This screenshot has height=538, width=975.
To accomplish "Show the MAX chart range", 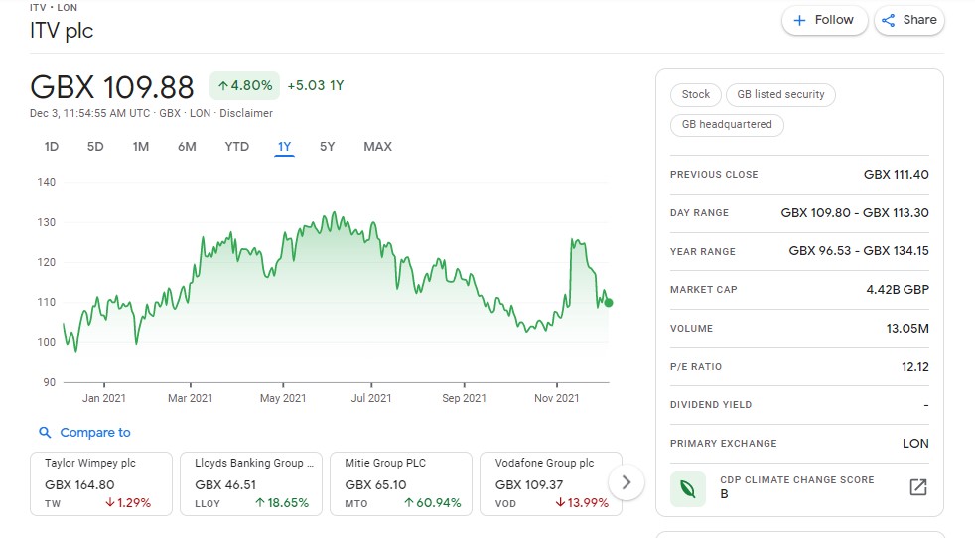I will 377,147.
